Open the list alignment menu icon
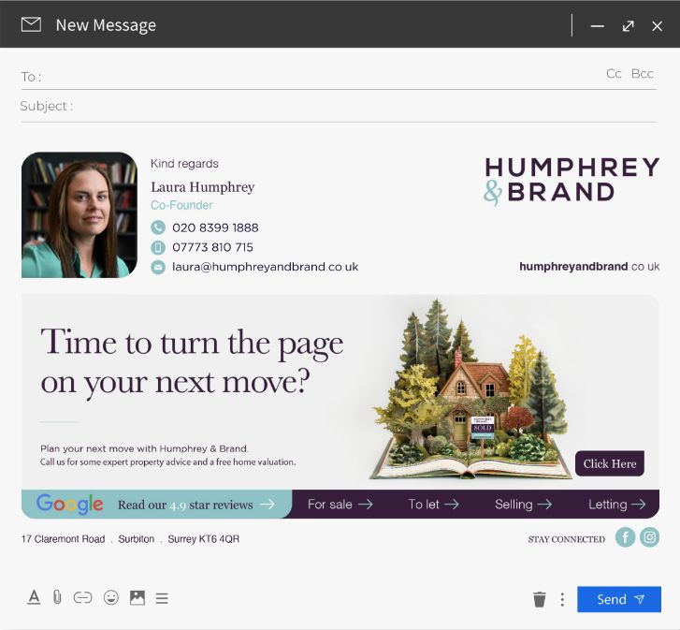680x630 pixels. pyautogui.click(x=162, y=598)
